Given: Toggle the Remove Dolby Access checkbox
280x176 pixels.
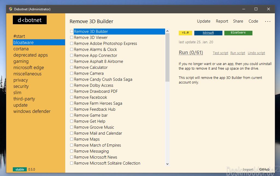Looking at the screenshot, I should (x=72, y=85).
